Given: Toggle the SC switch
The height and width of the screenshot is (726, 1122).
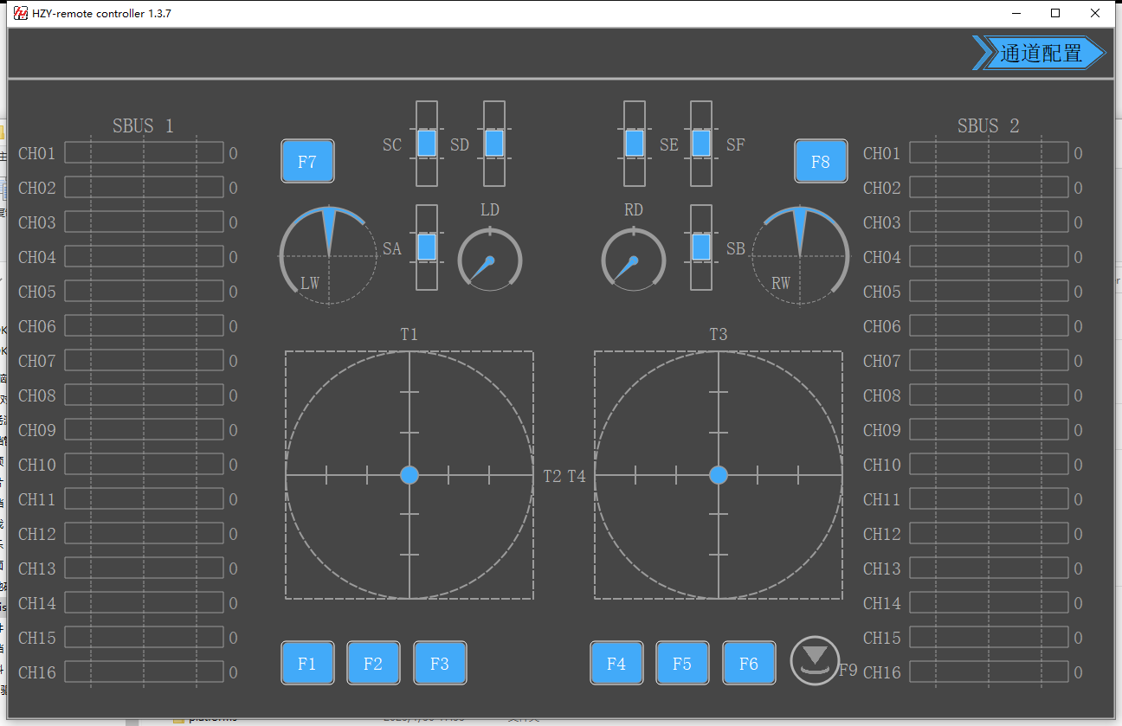Looking at the screenshot, I should pyautogui.click(x=427, y=144).
